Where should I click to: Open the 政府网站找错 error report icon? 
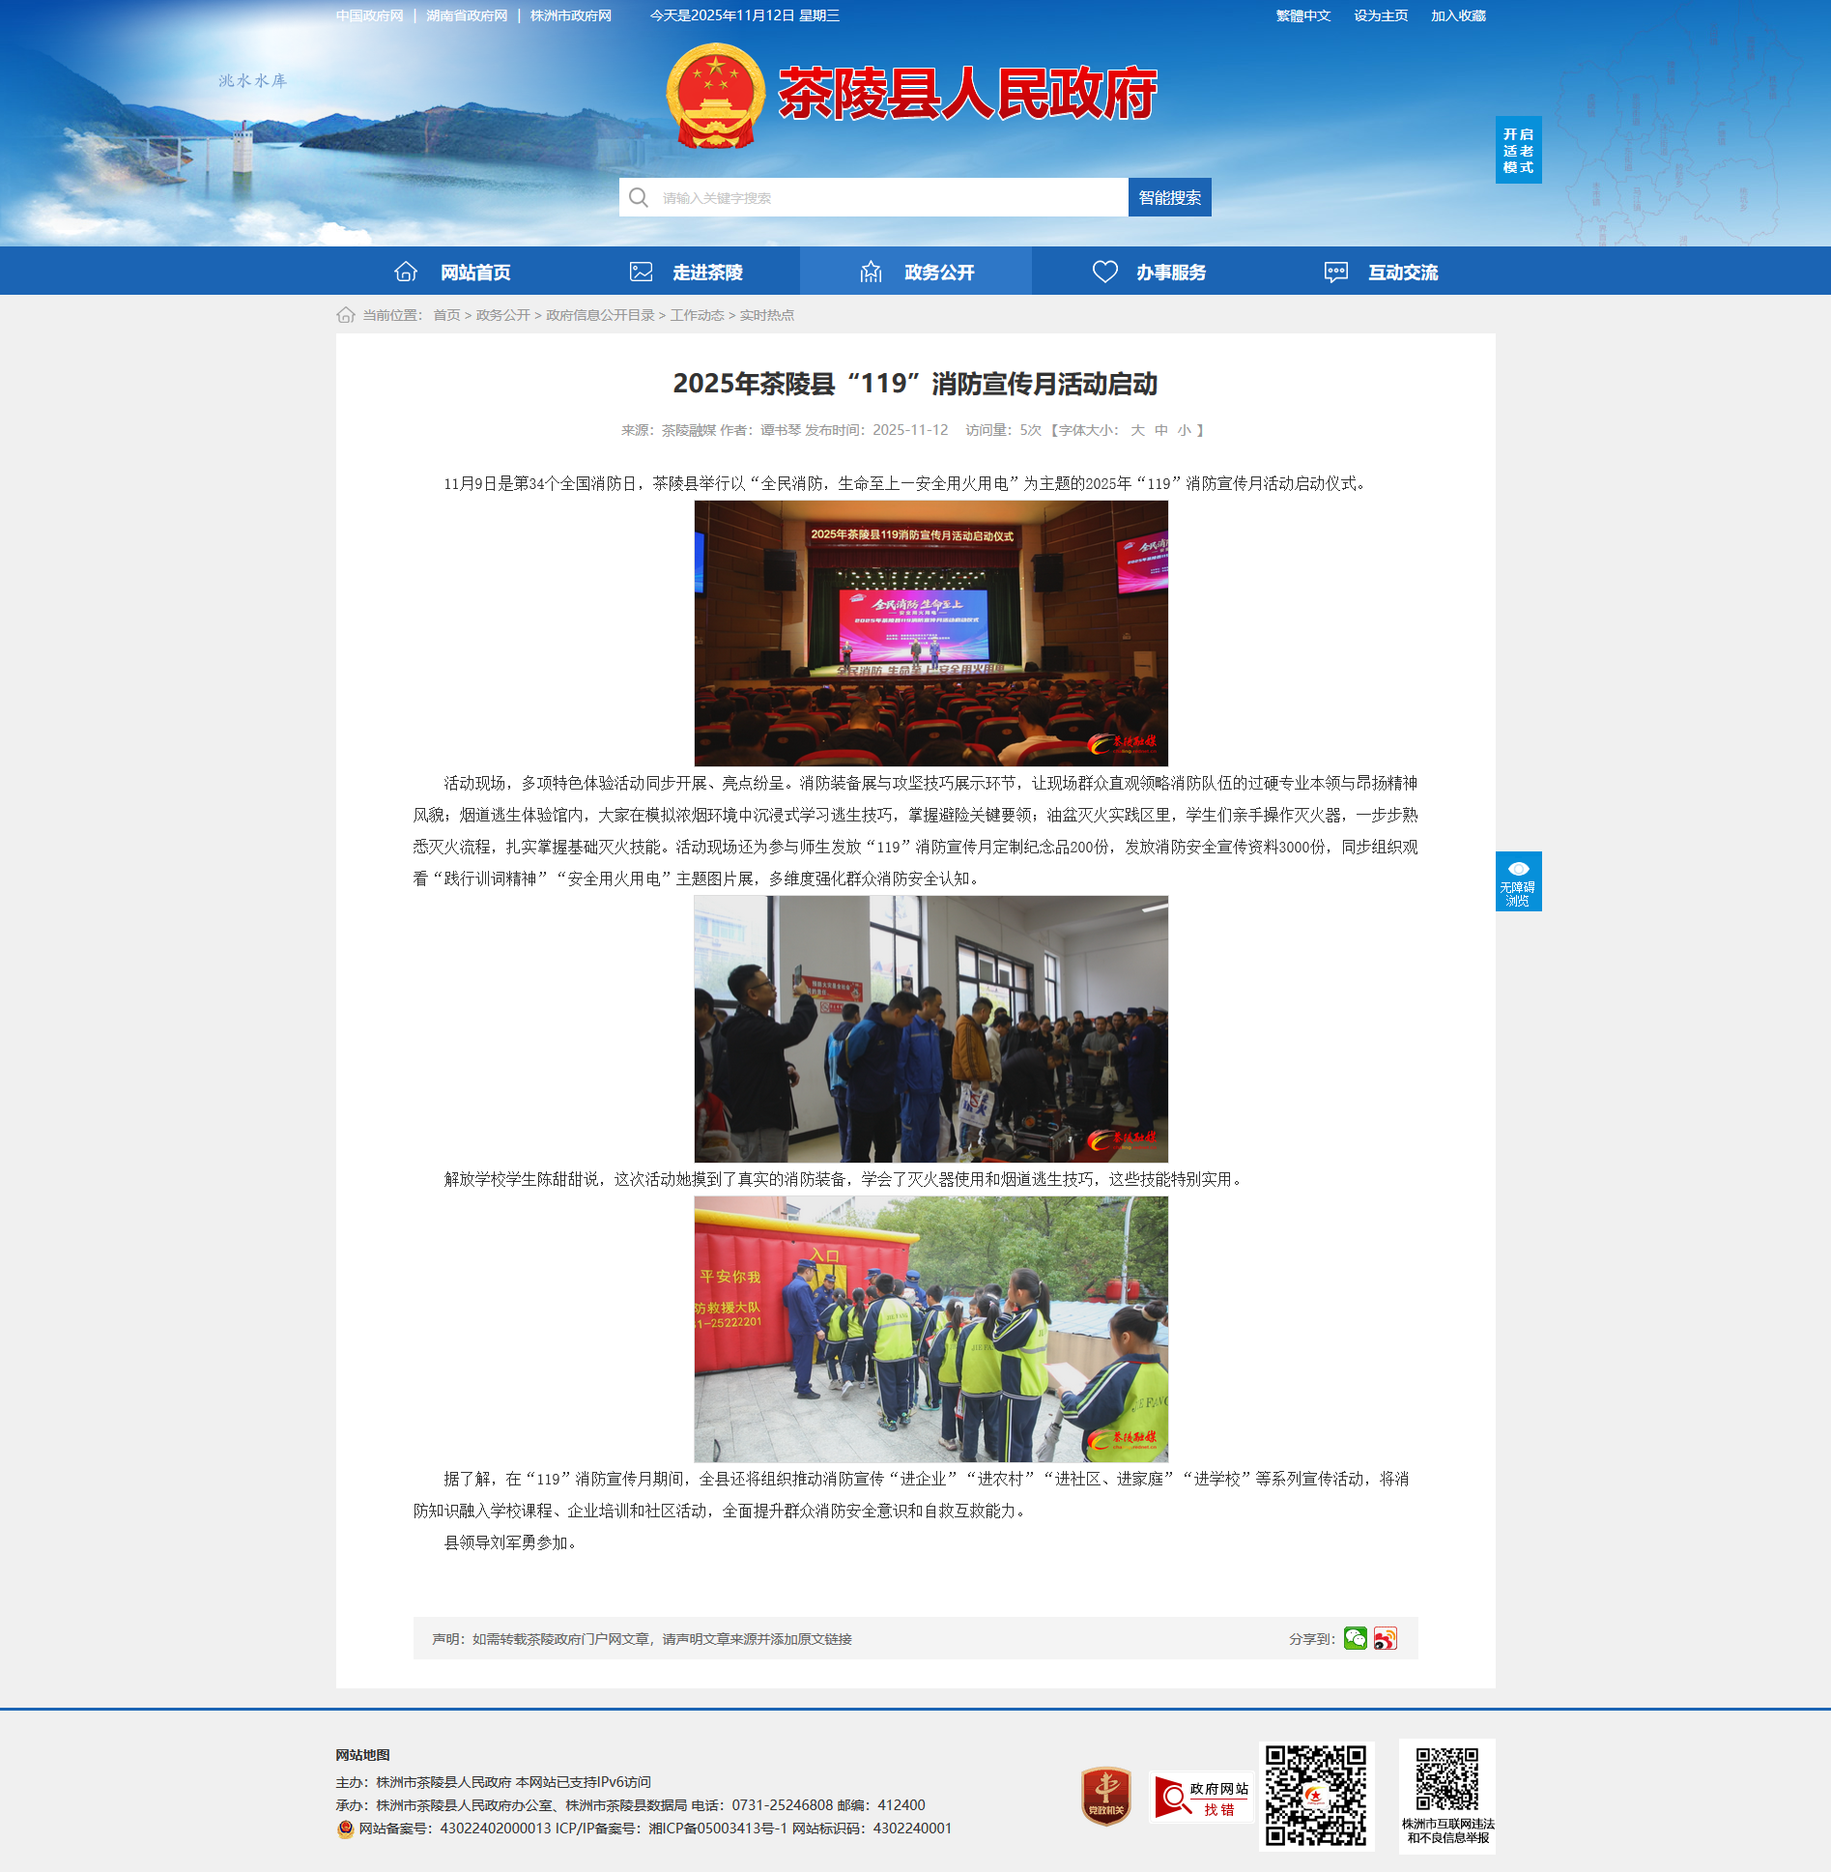click(1201, 1797)
